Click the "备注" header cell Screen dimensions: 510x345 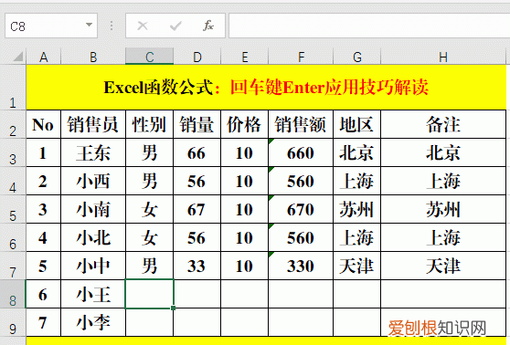(x=443, y=124)
